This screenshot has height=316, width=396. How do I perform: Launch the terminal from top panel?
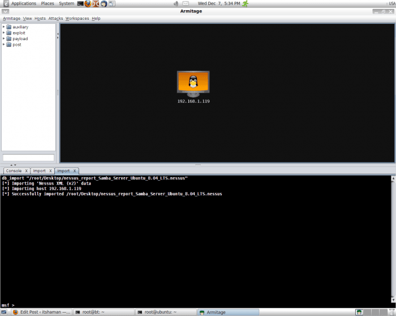[x=80, y=4]
